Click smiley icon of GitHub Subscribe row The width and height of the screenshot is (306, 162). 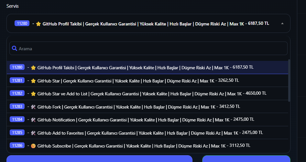(x=33, y=146)
